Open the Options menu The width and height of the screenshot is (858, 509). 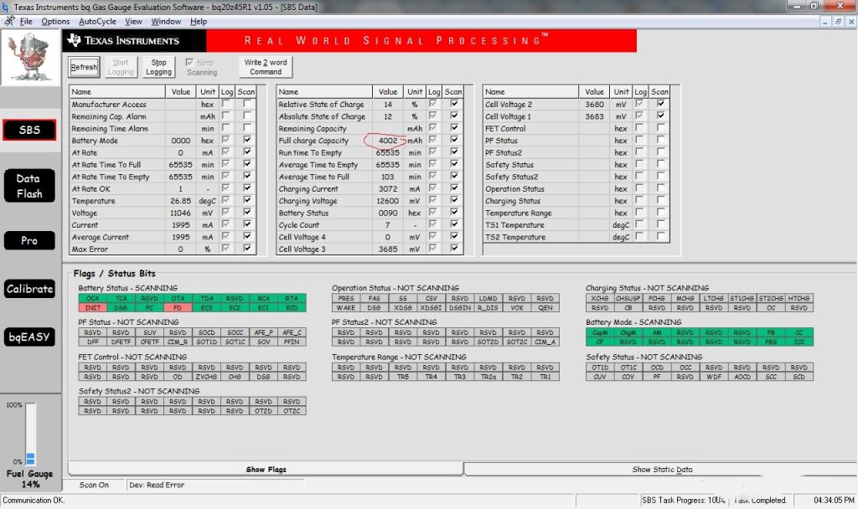point(55,21)
